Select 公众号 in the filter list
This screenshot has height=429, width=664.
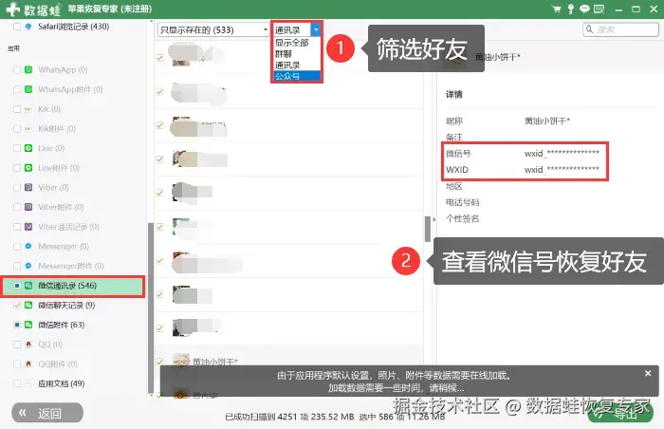pyautogui.click(x=297, y=76)
